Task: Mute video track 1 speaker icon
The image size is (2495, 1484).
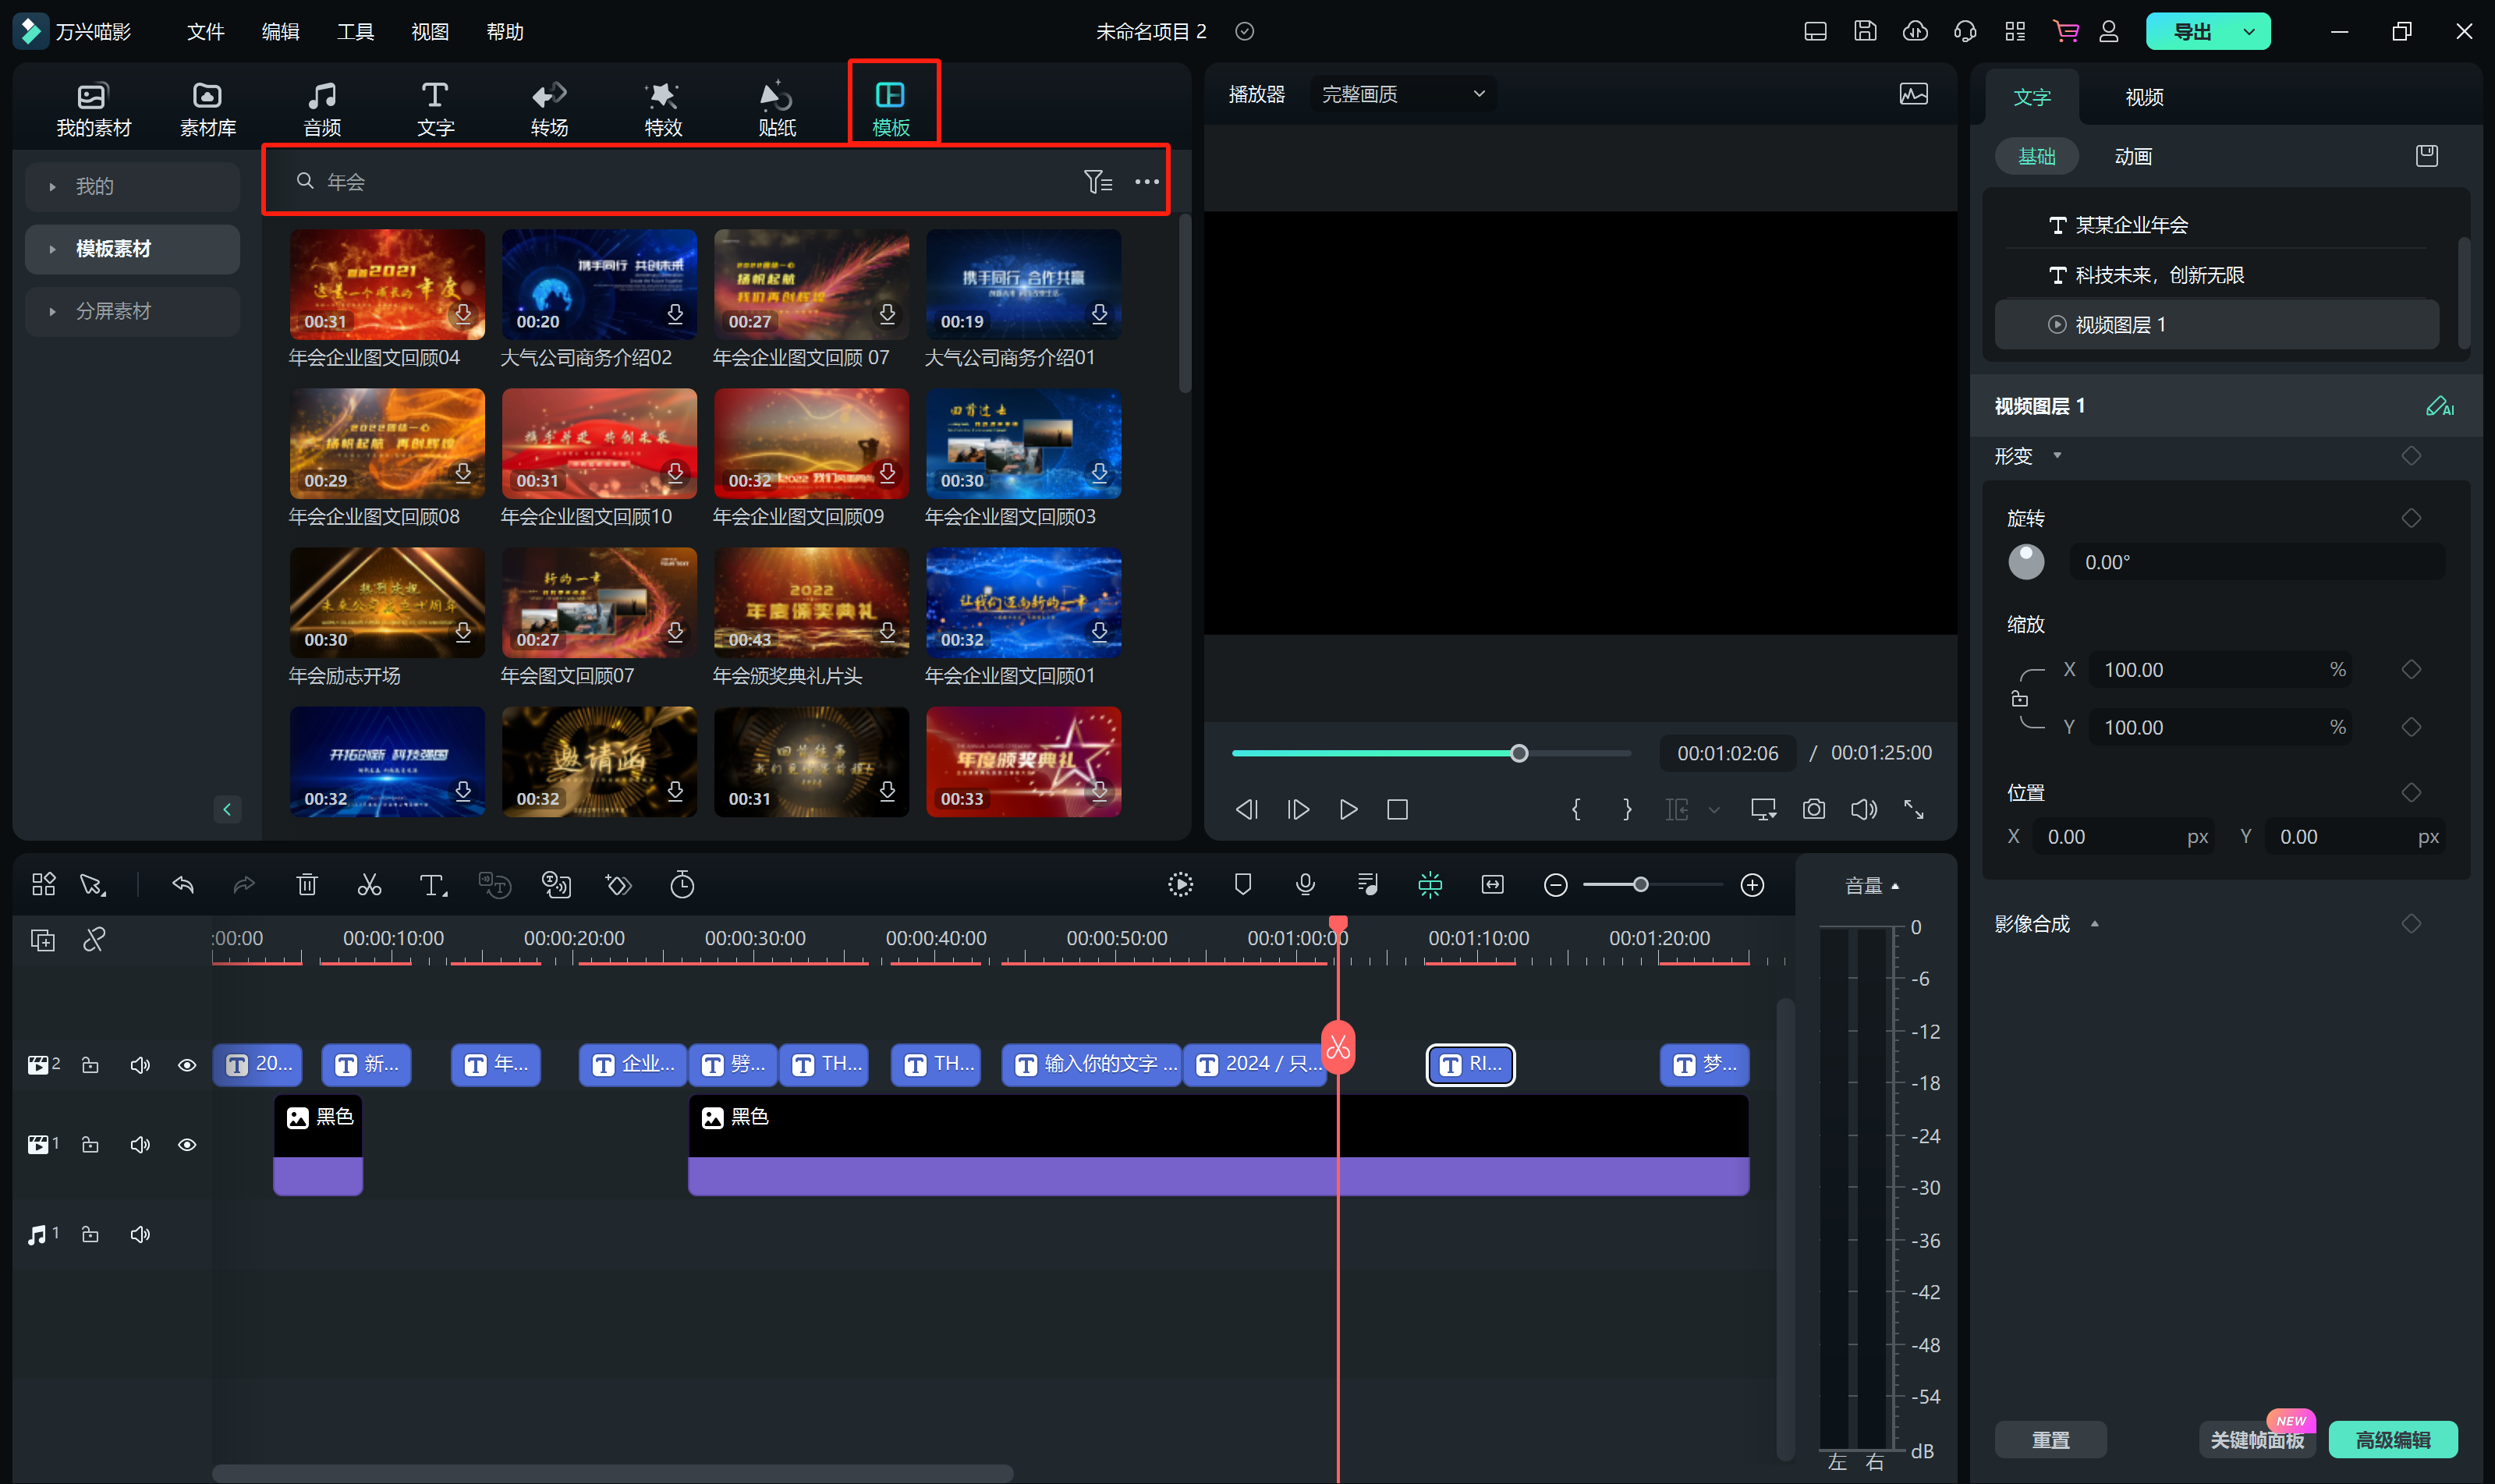Action: coord(140,1144)
